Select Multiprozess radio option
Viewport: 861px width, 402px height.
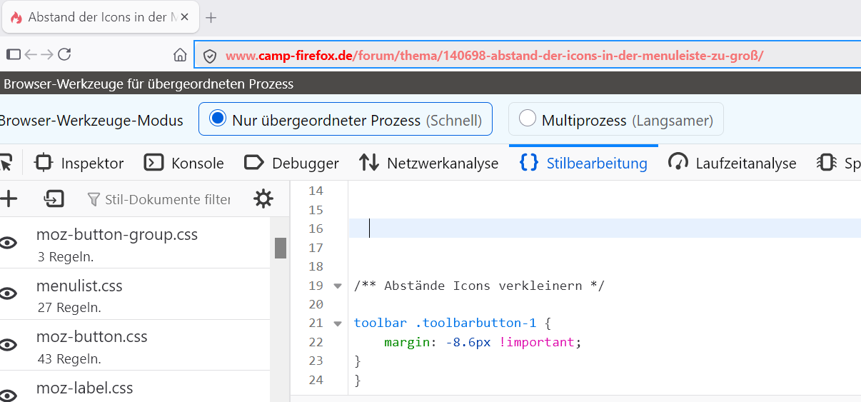coord(528,119)
